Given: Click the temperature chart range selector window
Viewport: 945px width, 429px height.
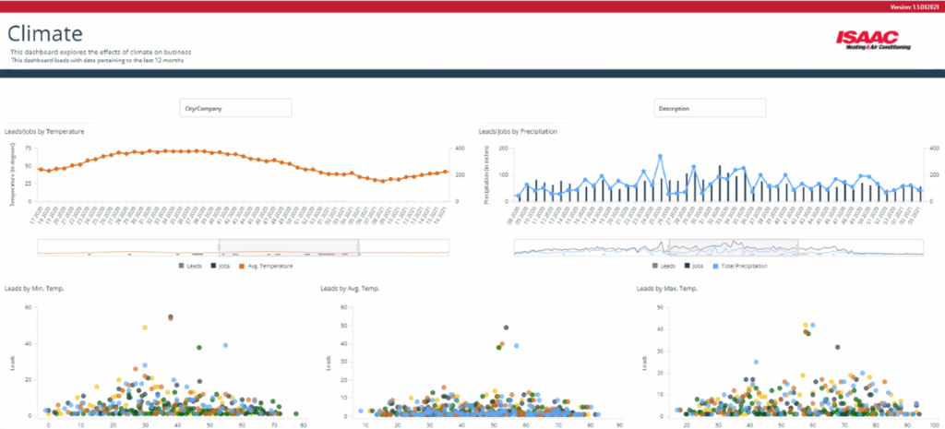Looking at the screenshot, I should coord(289,247).
